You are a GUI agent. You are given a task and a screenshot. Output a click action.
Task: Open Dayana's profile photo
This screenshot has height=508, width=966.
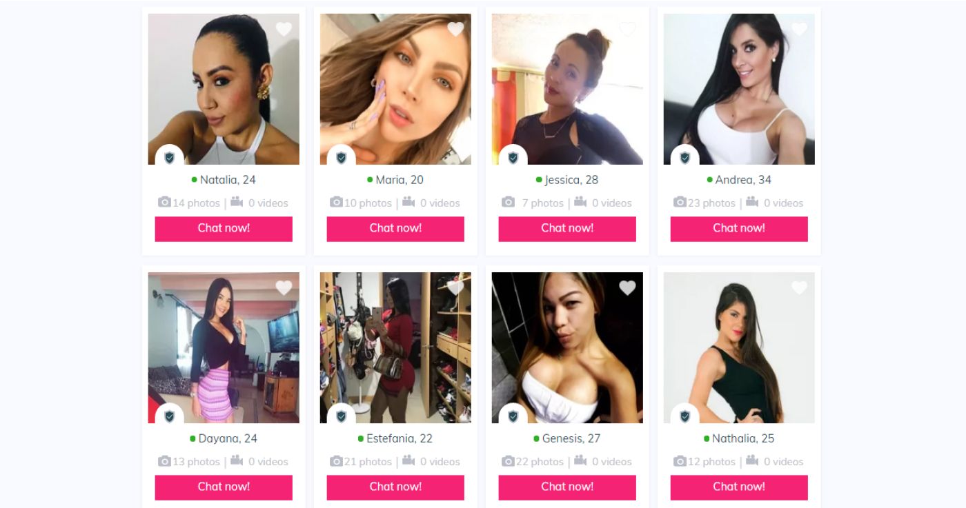point(224,347)
